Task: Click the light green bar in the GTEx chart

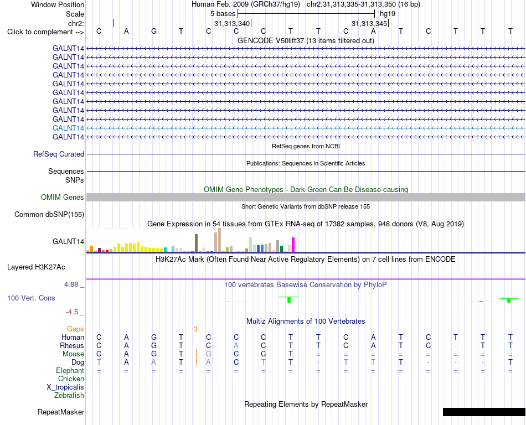Action: [251, 245]
